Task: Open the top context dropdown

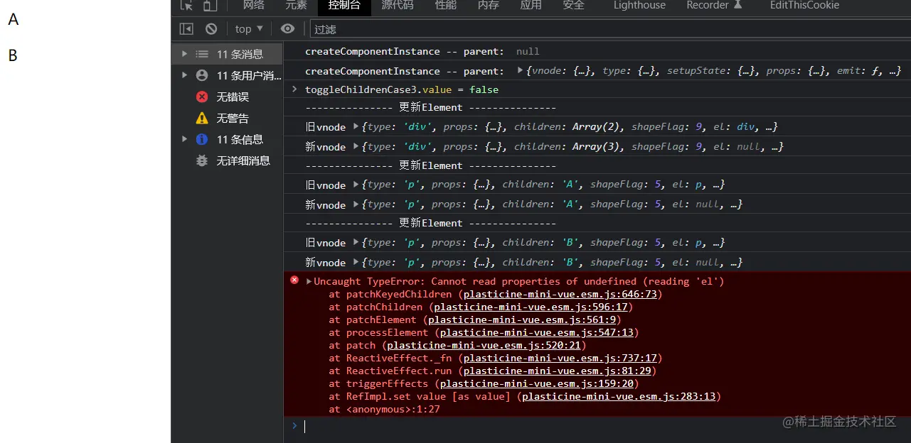Action: pos(249,29)
